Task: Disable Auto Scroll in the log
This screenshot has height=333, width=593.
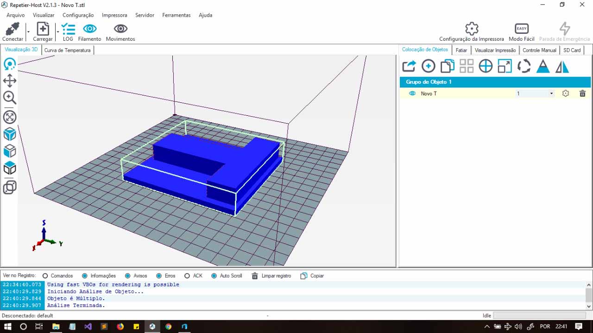Action: (214, 276)
